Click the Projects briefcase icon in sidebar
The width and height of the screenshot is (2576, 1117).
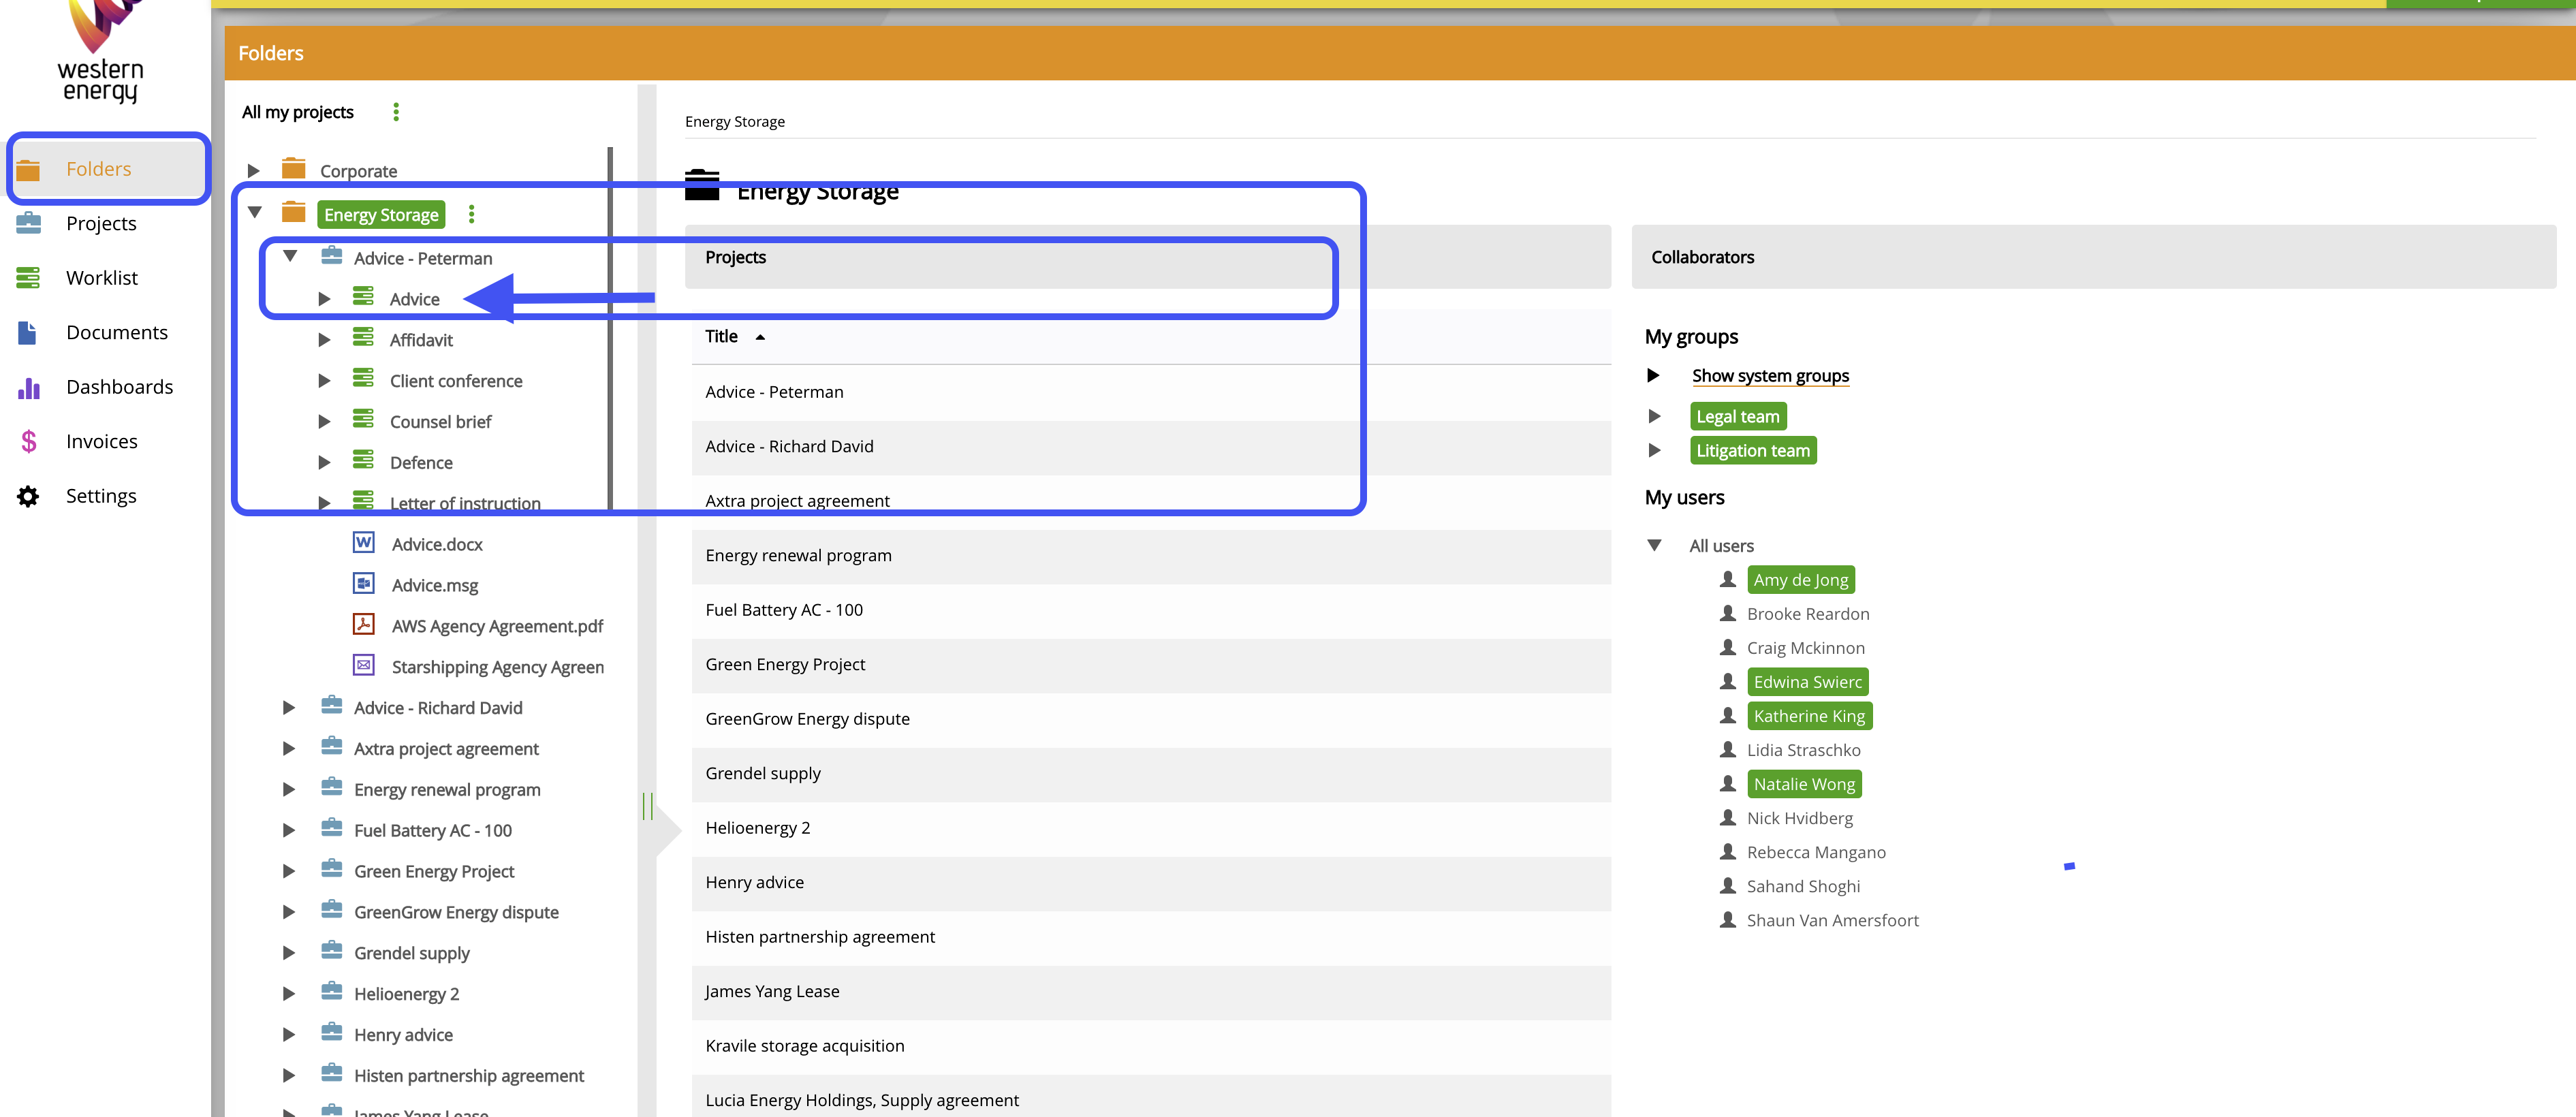pyautogui.click(x=28, y=223)
